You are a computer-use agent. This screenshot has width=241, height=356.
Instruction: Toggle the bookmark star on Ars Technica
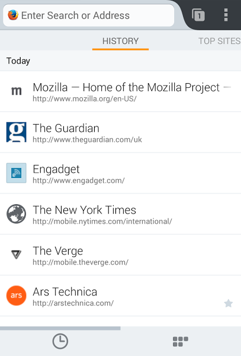229,303
